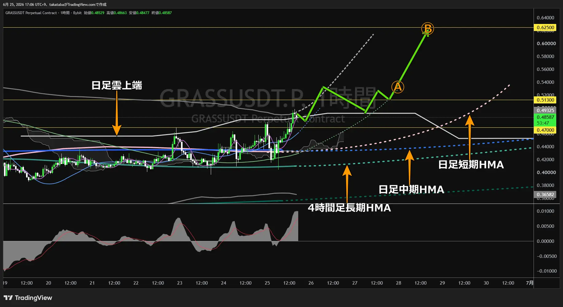Click the 終値0.48587 close value
This screenshot has height=307, width=563.
(x=162, y=13)
